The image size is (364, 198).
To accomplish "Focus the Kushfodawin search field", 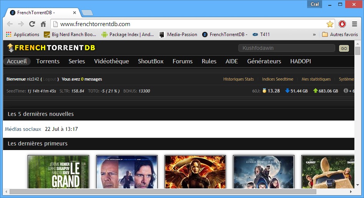I will (287, 48).
